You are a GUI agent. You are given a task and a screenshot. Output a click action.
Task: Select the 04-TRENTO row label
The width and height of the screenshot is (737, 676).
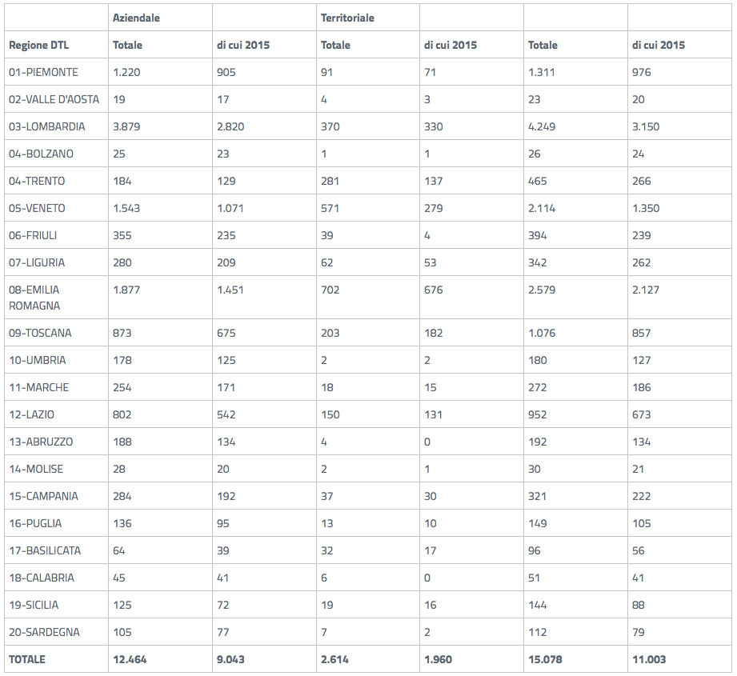37,182
